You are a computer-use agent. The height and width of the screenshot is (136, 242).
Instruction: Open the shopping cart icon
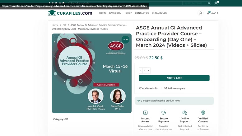208,13
